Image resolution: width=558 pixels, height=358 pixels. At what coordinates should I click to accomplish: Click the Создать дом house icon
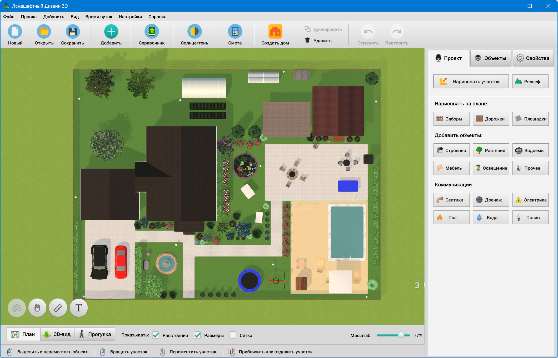point(275,32)
